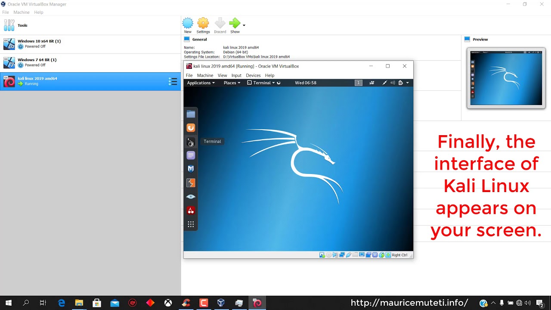Screen dimensions: 551x310
Task: Open VirtualBox cube icon on the taskbar
Action: pyautogui.click(x=221, y=303)
